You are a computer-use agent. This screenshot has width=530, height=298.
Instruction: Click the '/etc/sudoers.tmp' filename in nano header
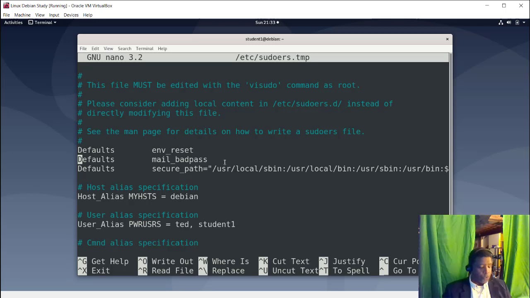[272, 58]
